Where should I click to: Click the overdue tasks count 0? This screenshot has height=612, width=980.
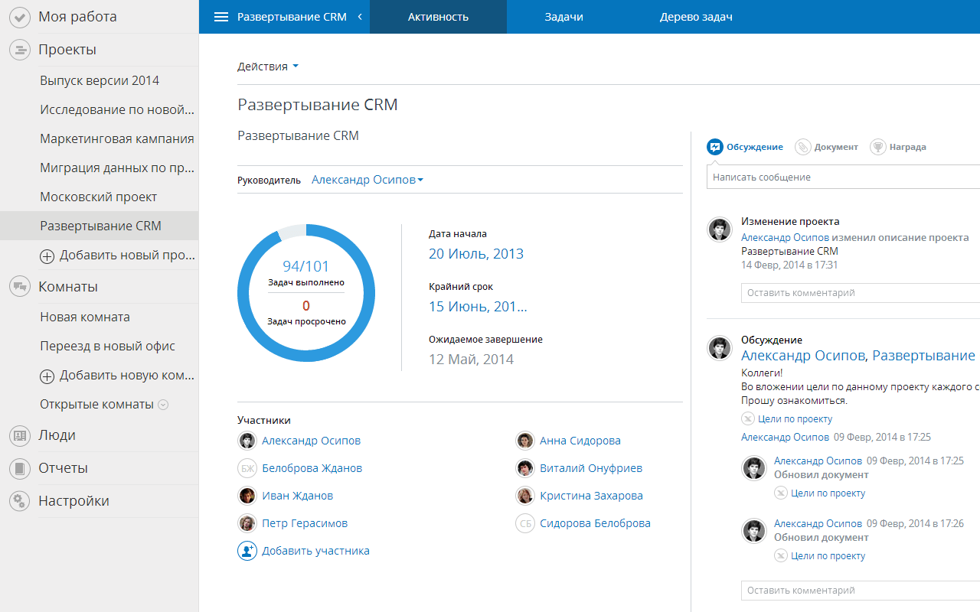306,307
